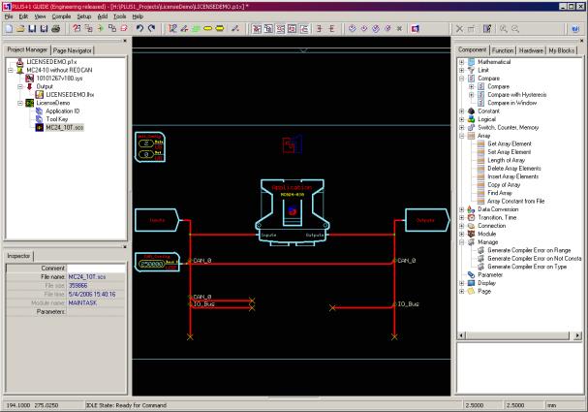Select Array Constant from File component
This screenshot has height=412, width=588.
515,201
